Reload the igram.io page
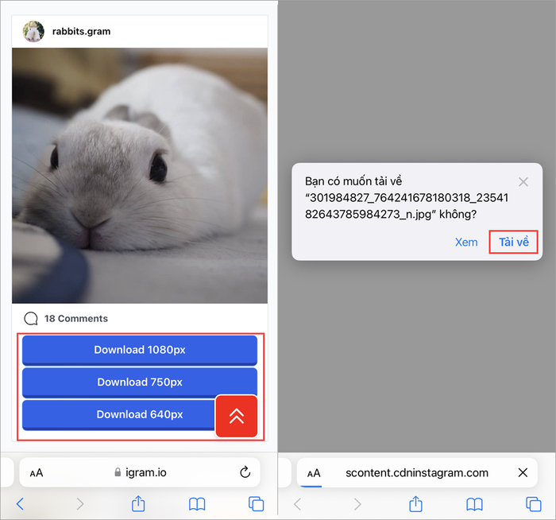 245,472
